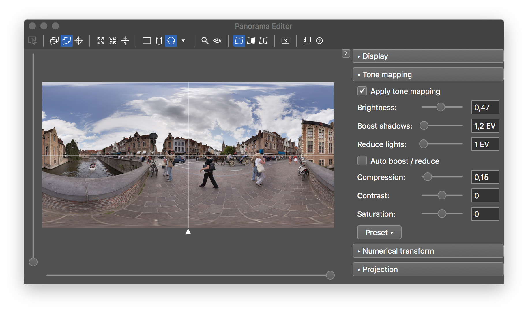The width and height of the screenshot is (528, 313).
Task: Open the Preset menu button
Action: coord(379,233)
